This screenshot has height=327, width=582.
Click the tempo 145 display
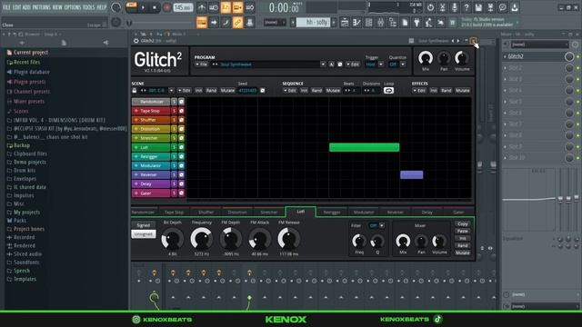[x=183, y=7]
